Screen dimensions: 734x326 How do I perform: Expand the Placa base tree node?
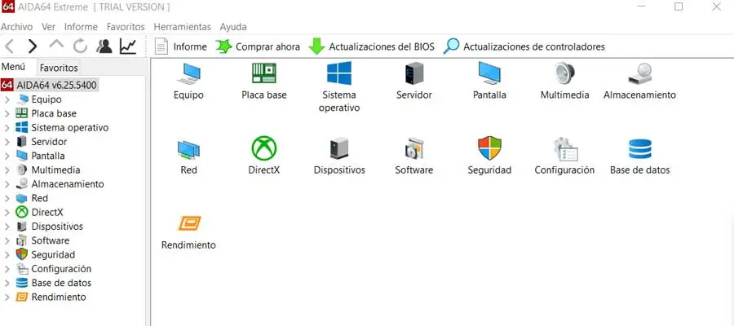coord(7,113)
